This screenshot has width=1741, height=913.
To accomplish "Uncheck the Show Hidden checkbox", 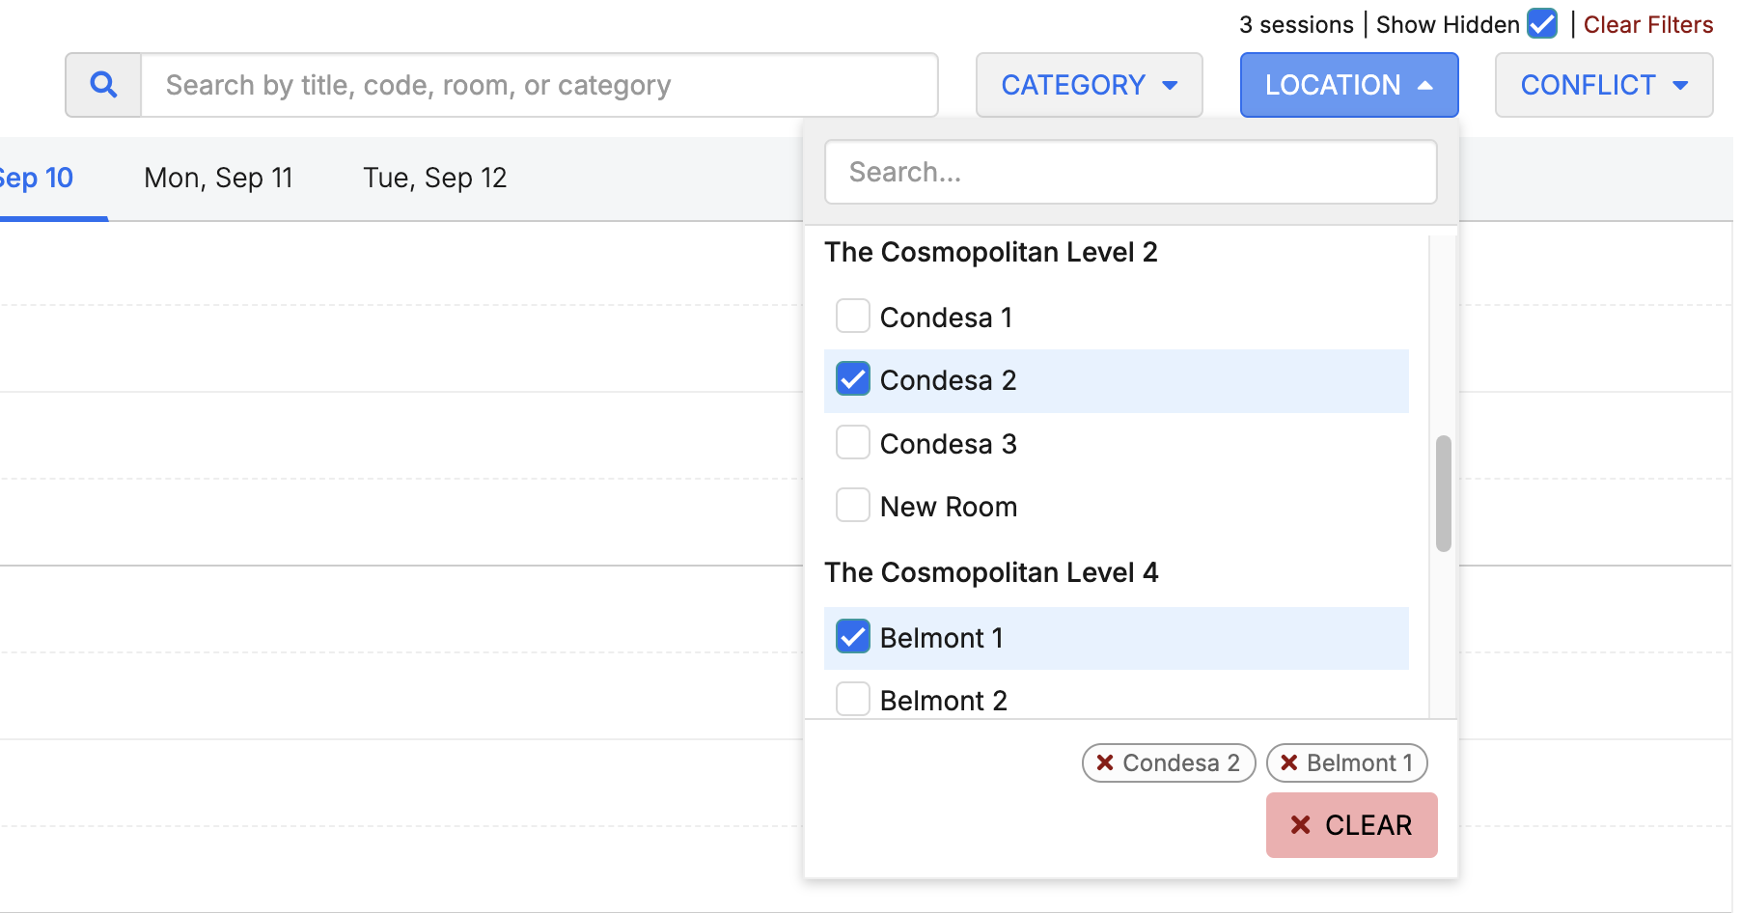I will [x=1541, y=24].
